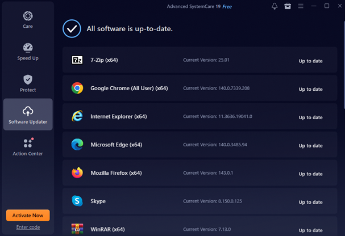Open the notifications bell
The width and height of the screenshot is (345, 236).
point(275,6)
